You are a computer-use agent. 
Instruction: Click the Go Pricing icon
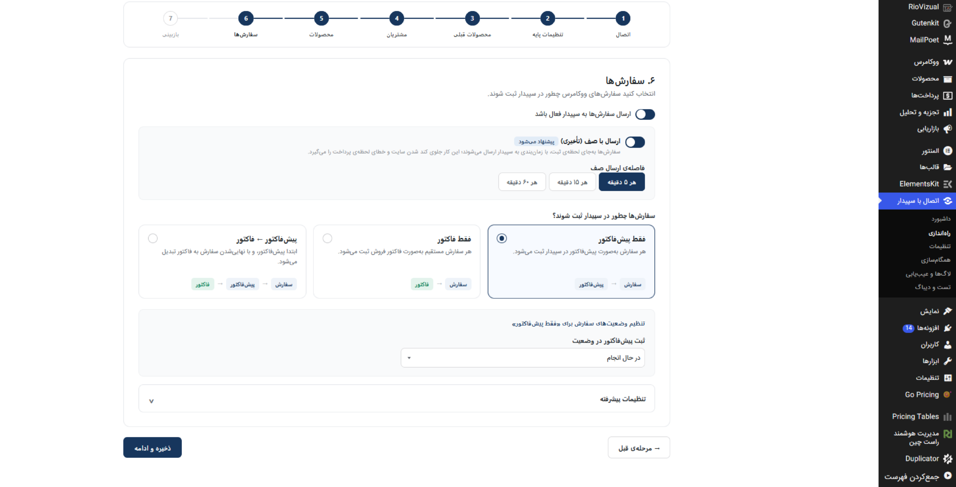[947, 395]
